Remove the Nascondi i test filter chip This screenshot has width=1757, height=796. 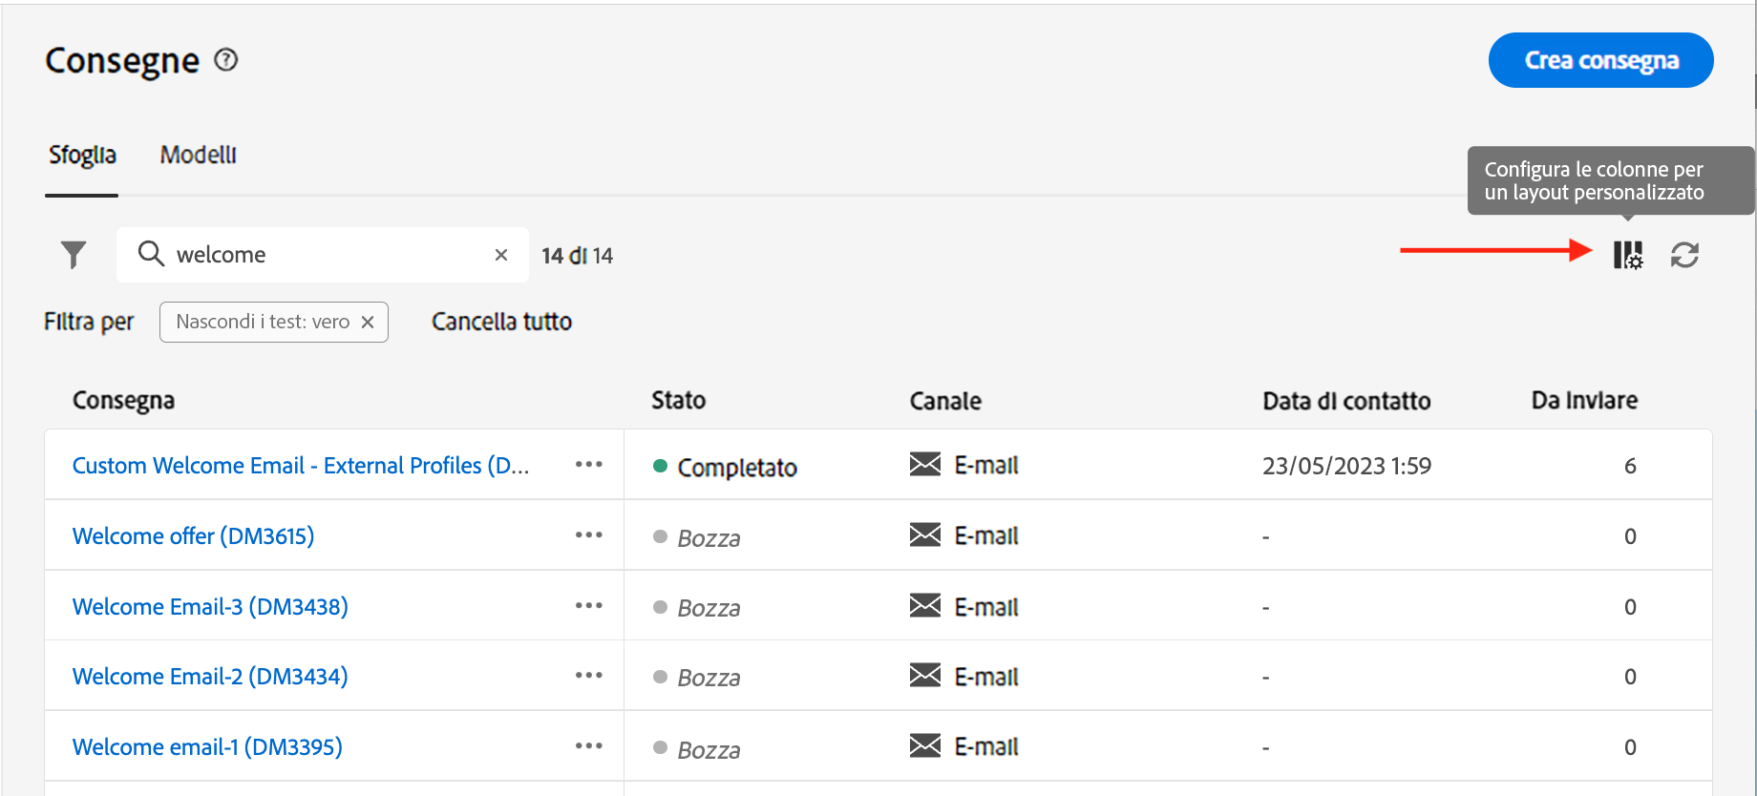pyautogui.click(x=368, y=323)
